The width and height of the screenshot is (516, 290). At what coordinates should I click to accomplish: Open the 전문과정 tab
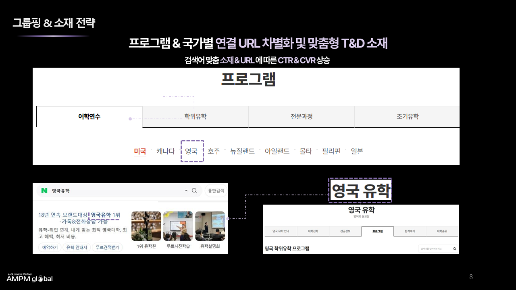click(302, 116)
